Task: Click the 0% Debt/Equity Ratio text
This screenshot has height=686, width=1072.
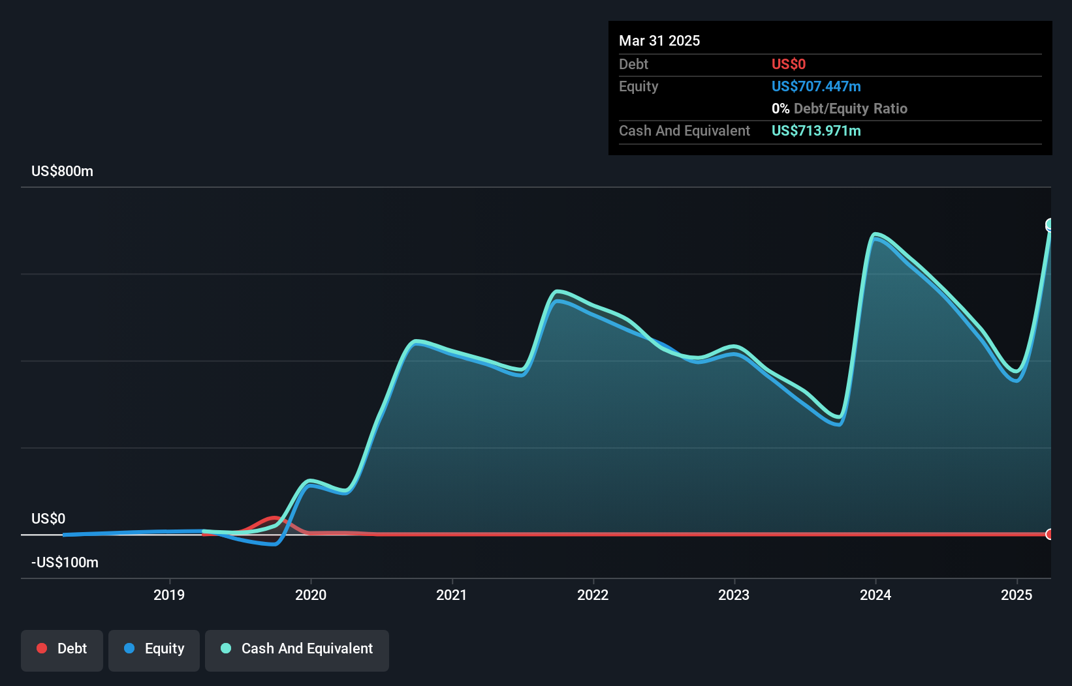Action: 840,108
